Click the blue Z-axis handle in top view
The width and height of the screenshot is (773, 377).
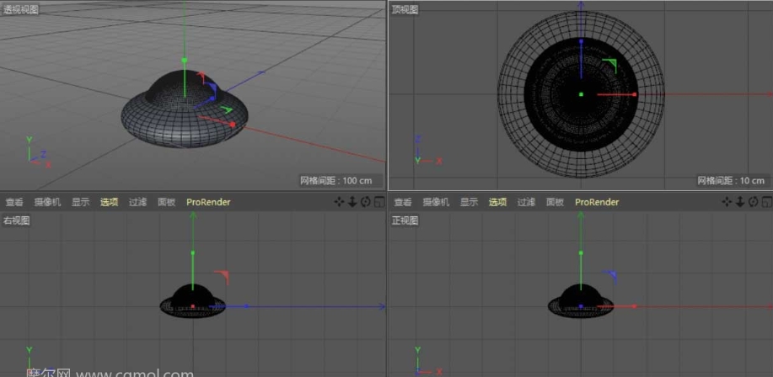pyautogui.click(x=581, y=40)
